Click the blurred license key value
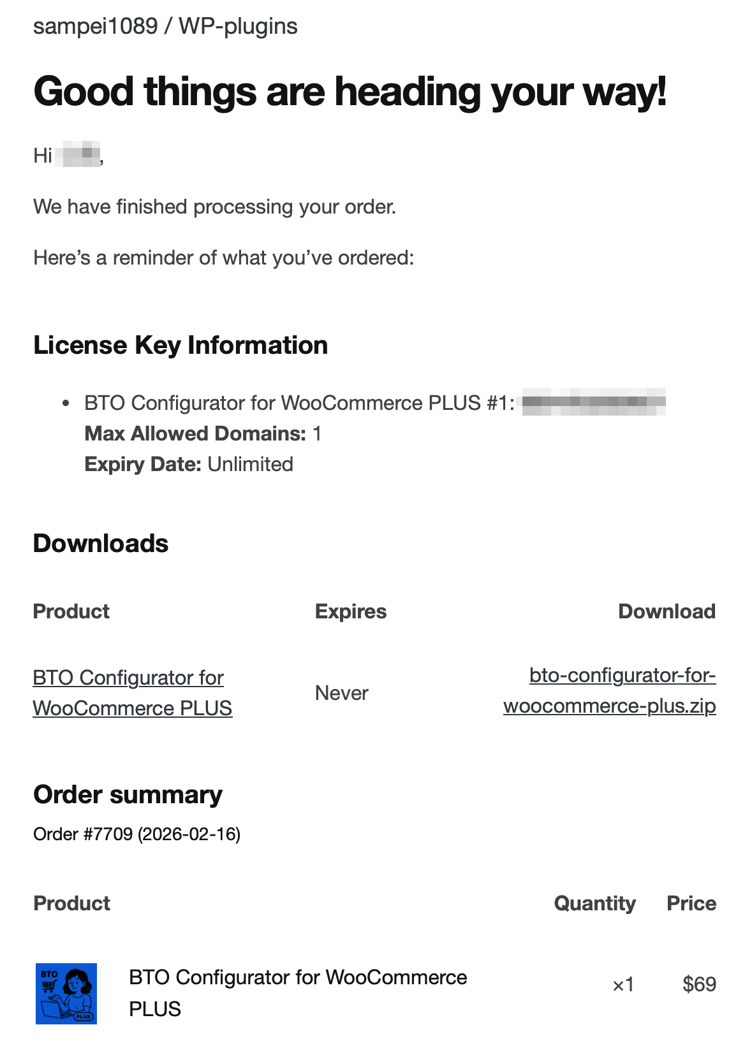Image resolution: width=752 pixels, height=1048 pixels. coord(593,402)
